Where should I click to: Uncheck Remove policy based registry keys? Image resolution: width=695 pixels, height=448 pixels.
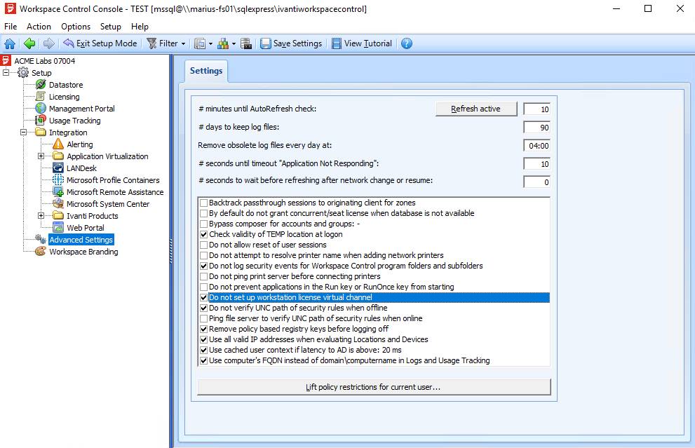coord(204,329)
